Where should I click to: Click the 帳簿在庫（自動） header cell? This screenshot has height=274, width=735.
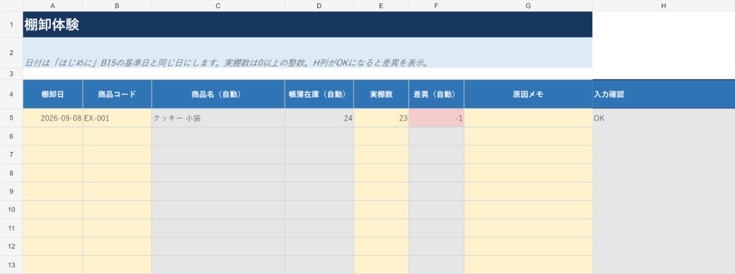point(319,94)
